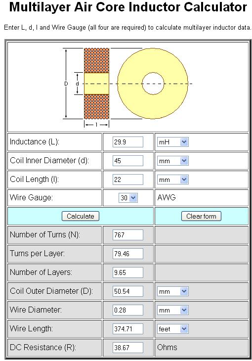The height and width of the screenshot is (361, 252).
Task: Click the 'Number of Layers:' label
Action: tap(41, 272)
